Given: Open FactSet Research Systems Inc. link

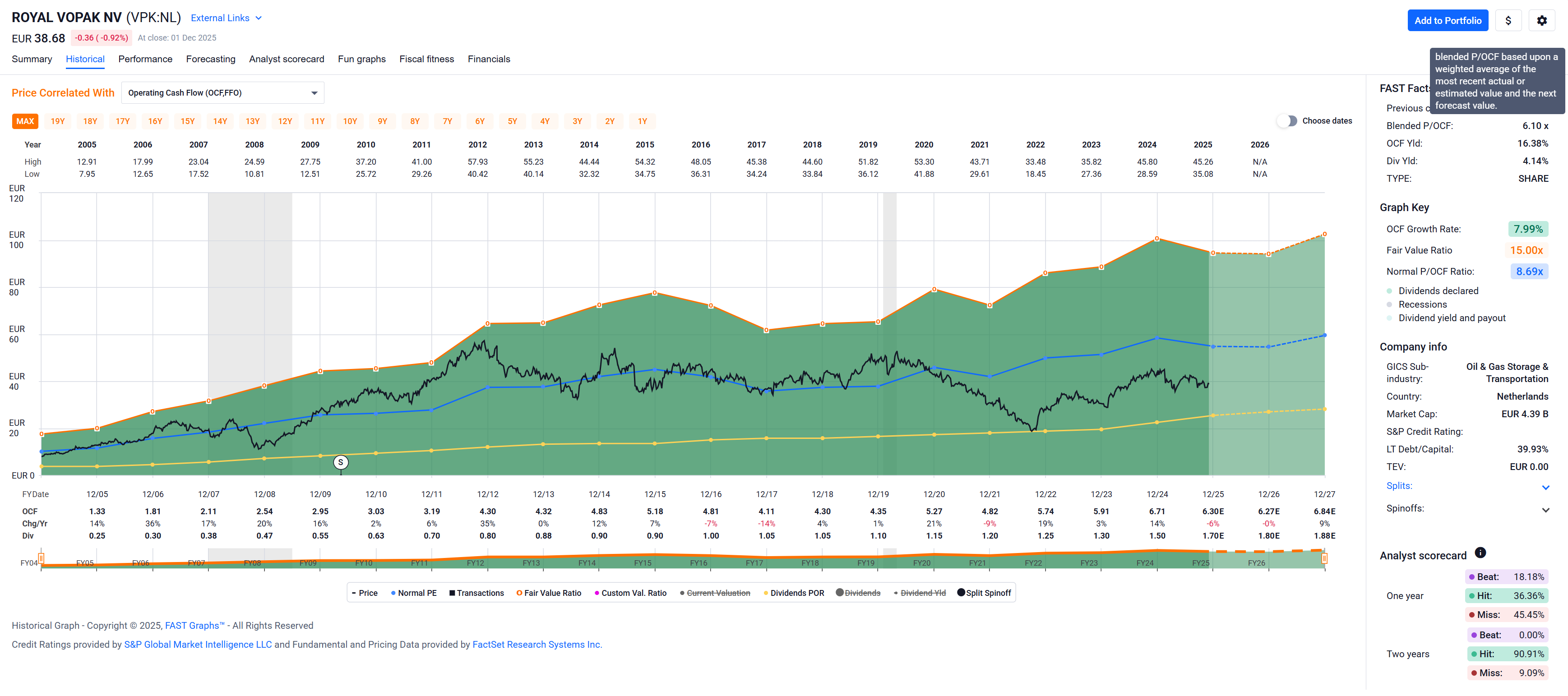Looking at the screenshot, I should pyautogui.click(x=537, y=644).
